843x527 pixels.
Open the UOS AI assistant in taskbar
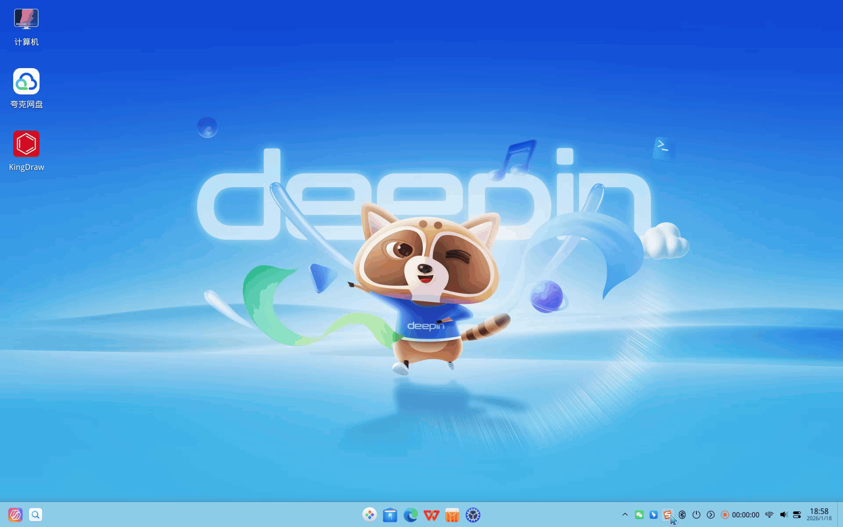[15, 515]
